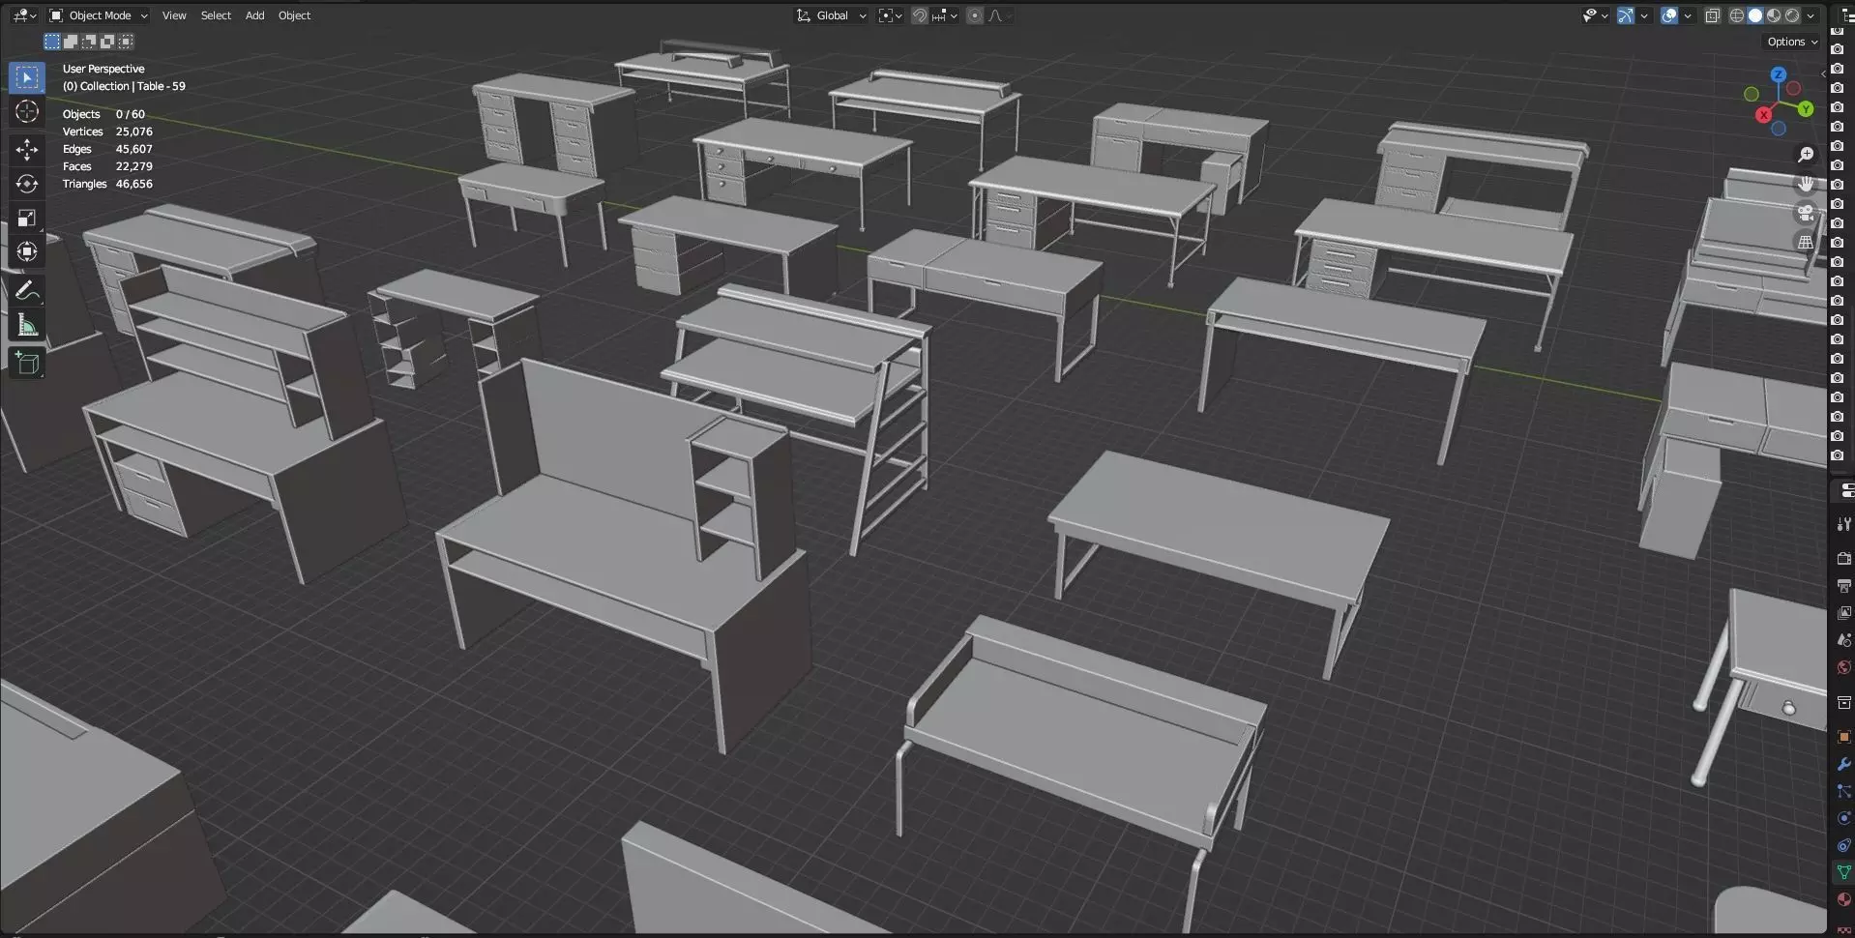Viewport: 1855px width, 938px height.
Task: Open the Physics properties tab
Action: (x=1843, y=818)
